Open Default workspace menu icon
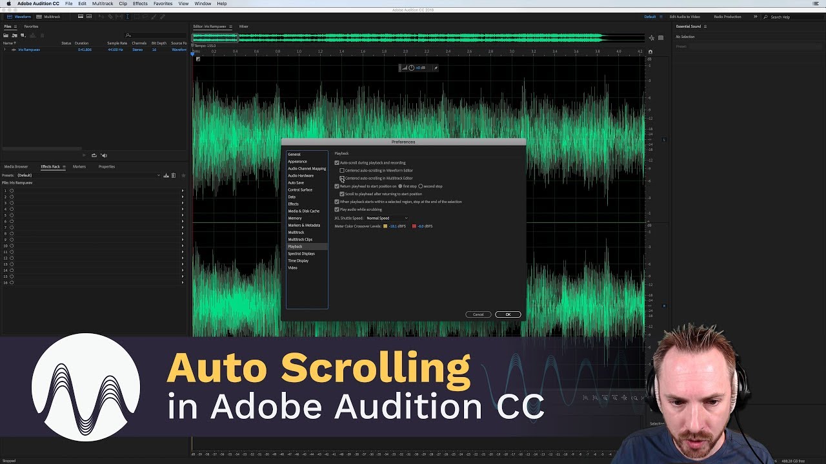Viewport: 826px width, 464px height. pos(661,17)
